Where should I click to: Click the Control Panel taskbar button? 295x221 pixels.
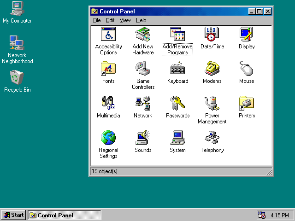[65, 215]
